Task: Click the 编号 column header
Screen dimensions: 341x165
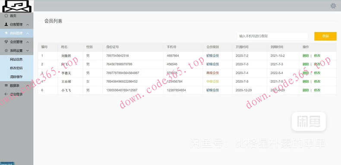Action: [44, 47]
